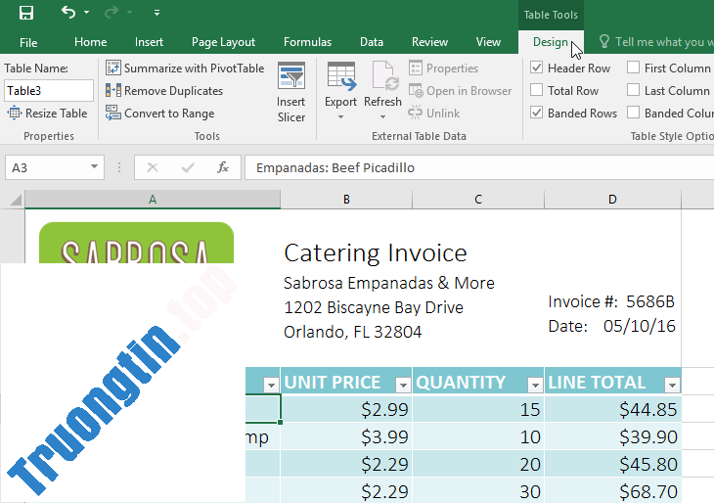Click the greyed-out Properties icon in External Table Data
The height and width of the screenshot is (503, 714).
[416, 68]
